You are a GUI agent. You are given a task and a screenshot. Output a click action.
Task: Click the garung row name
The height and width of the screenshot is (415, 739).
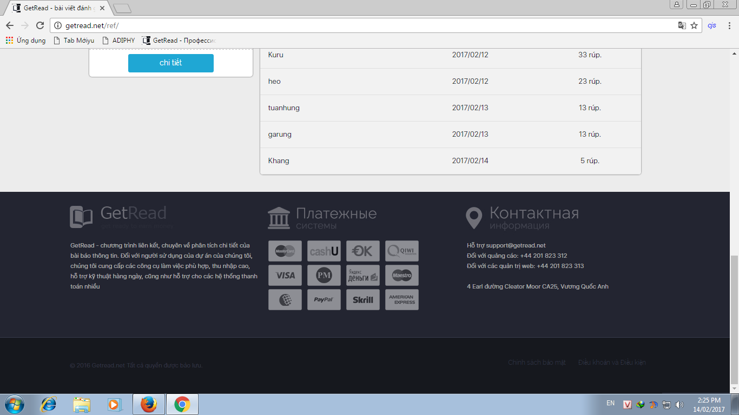click(x=280, y=134)
